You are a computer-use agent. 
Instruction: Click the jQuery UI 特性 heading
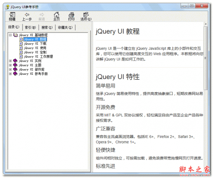point(118,77)
